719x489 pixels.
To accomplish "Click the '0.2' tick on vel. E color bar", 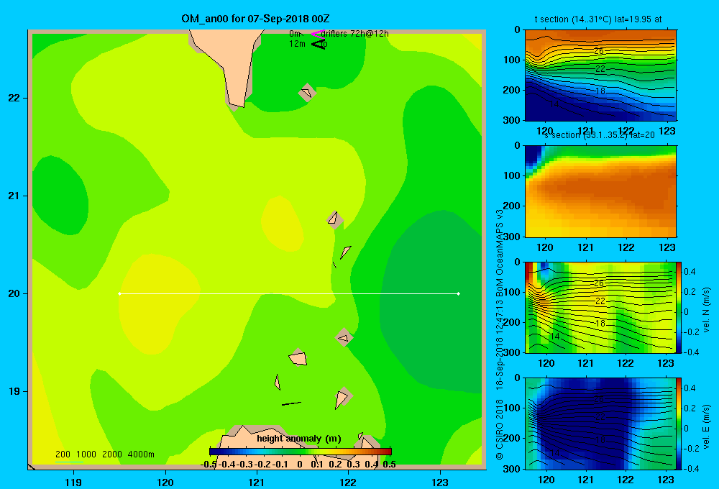I will click(x=690, y=408).
